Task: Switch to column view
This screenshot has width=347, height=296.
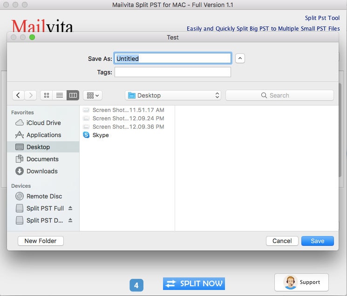Action: pos(73,95)
